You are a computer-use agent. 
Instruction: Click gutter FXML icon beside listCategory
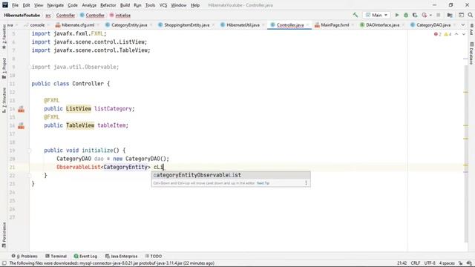click(21, 109)
